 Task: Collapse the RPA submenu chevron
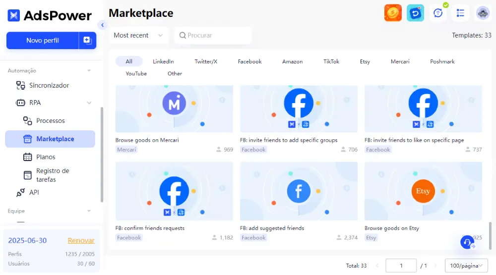(x=89, y=103)
